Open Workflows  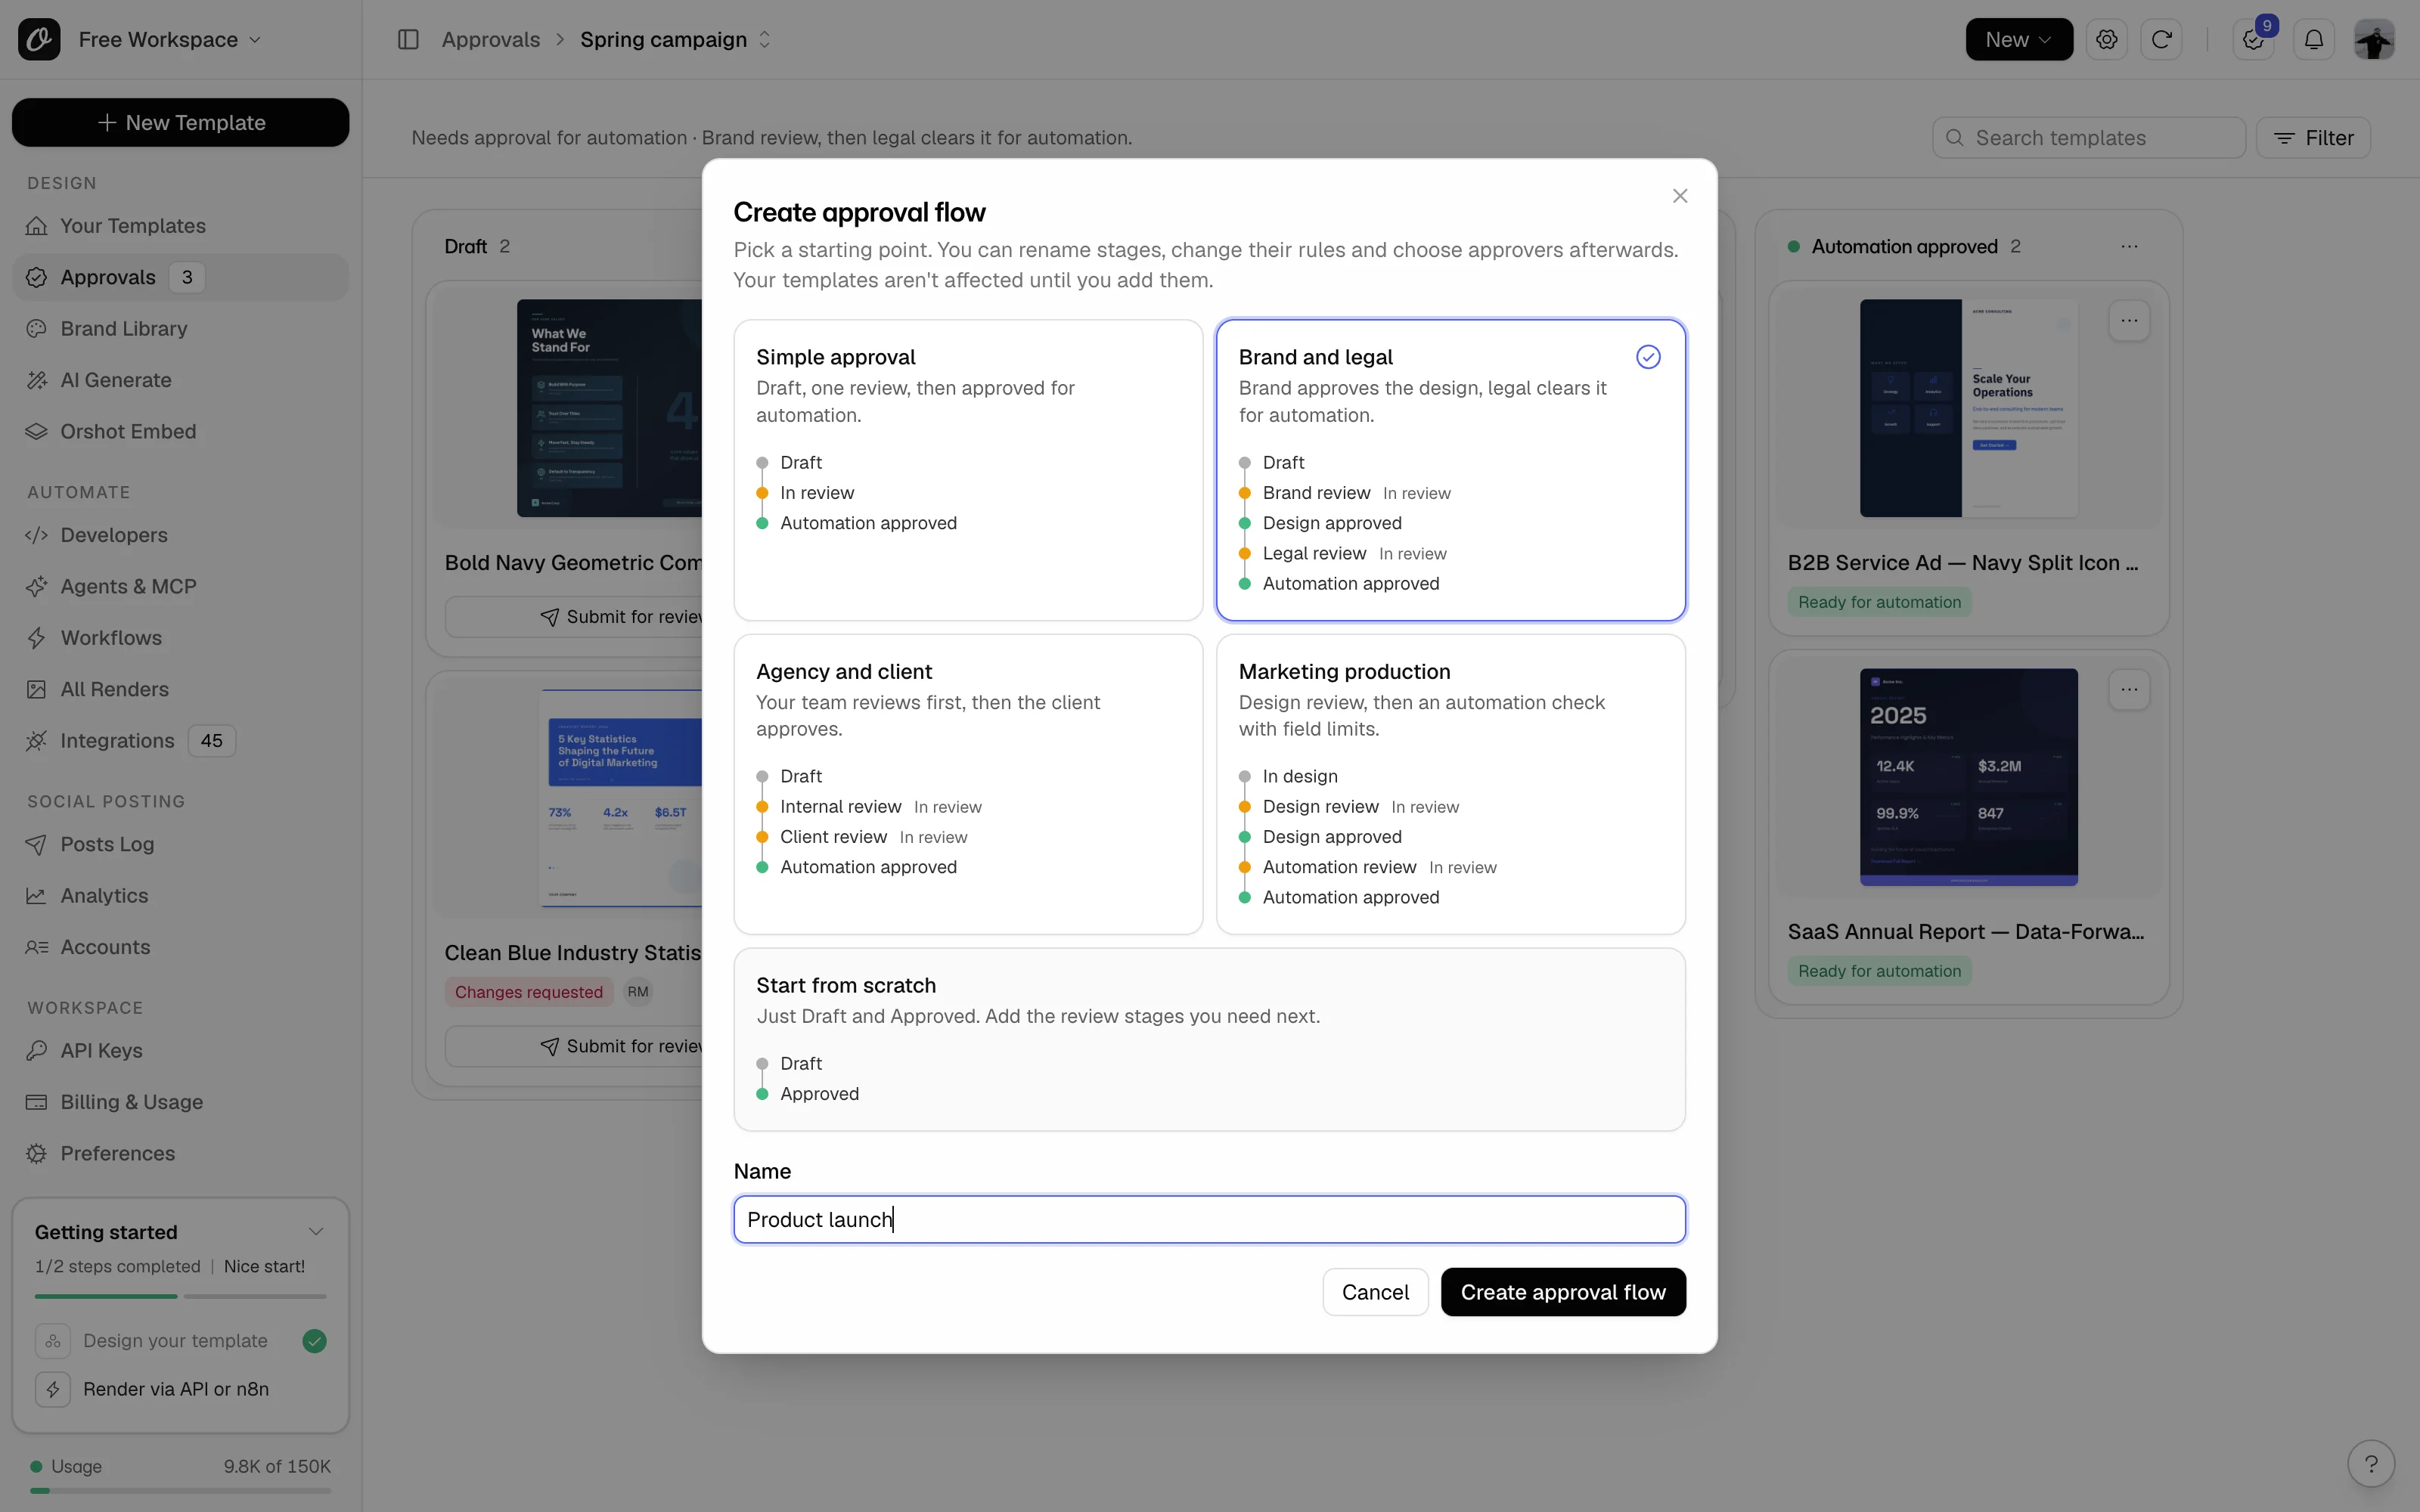(x=180, y=638)
